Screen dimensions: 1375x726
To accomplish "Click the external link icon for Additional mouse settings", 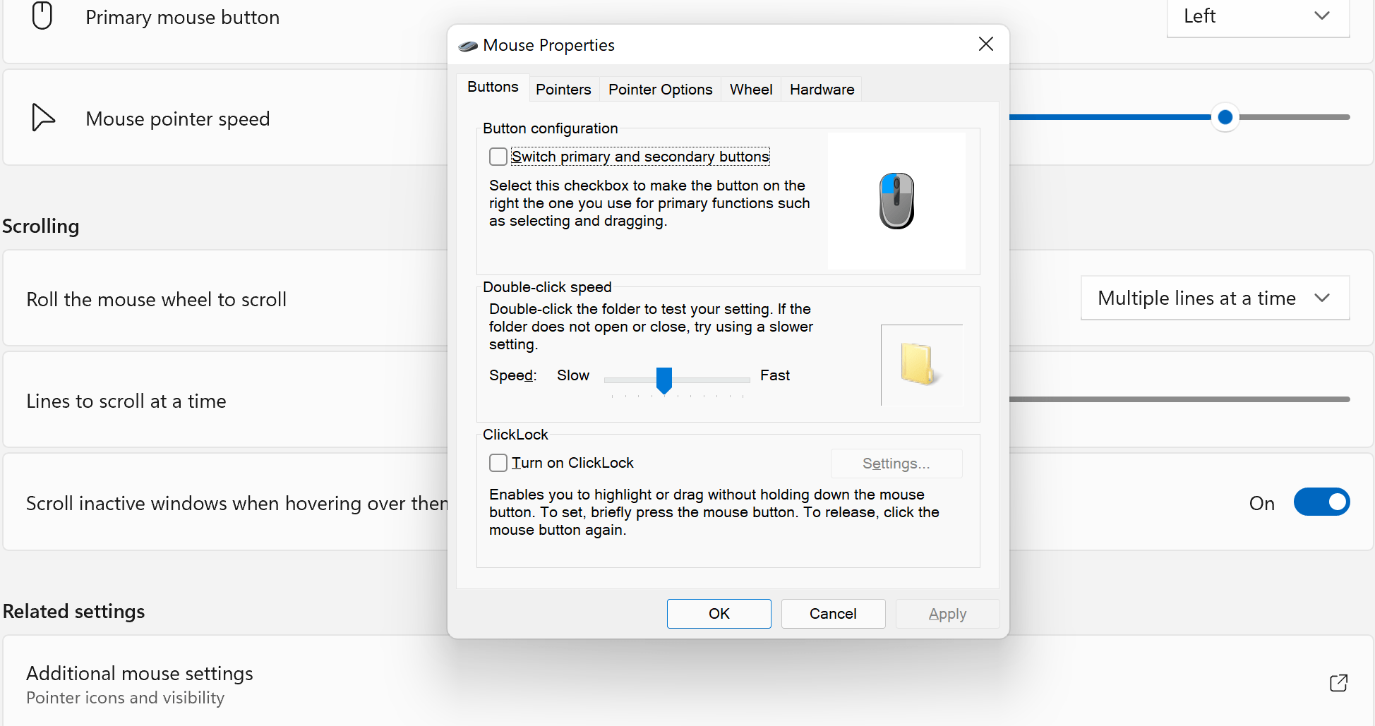I will click(x=1339, y=683).
